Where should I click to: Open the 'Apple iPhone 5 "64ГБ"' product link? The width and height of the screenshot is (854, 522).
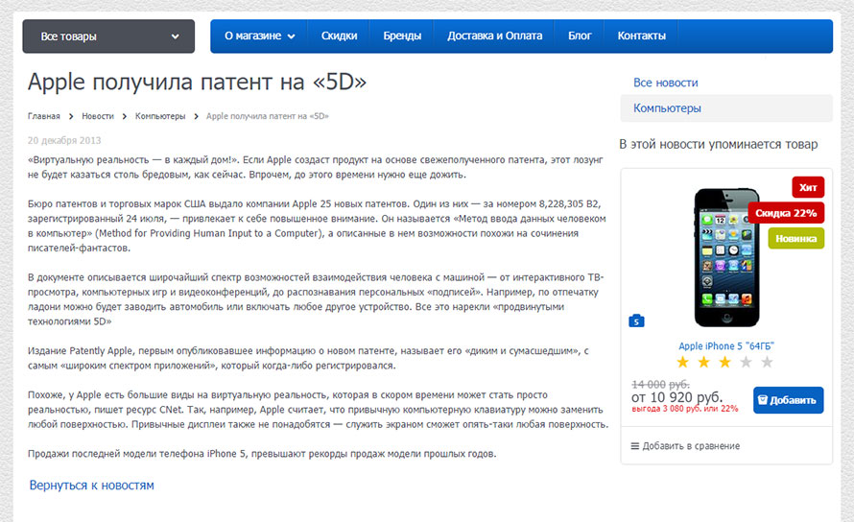[726, 346]
